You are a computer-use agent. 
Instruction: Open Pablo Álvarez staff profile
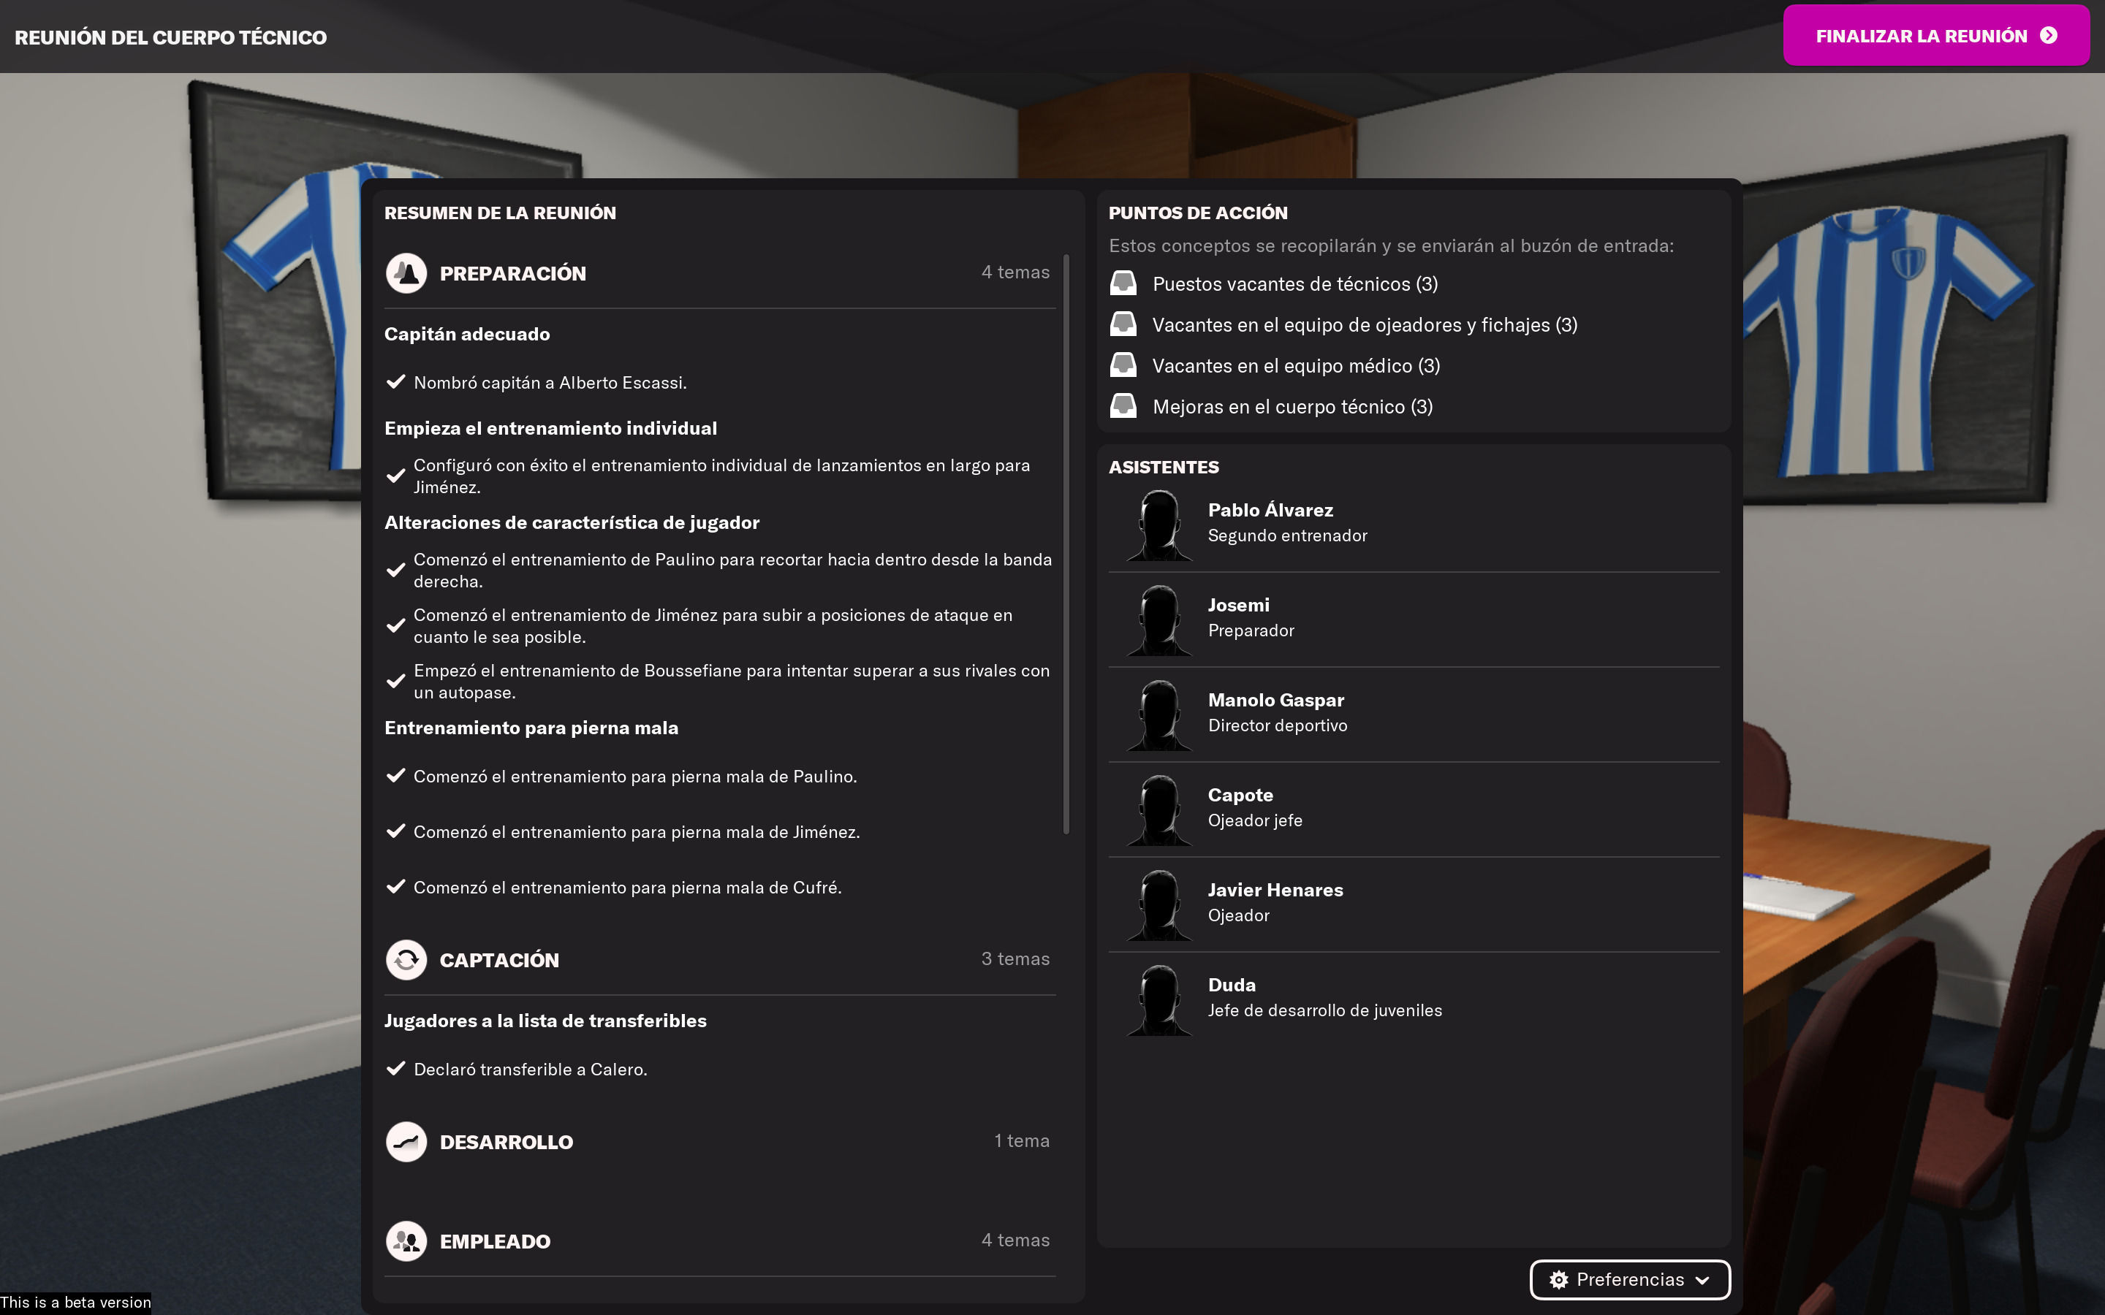1269,511
